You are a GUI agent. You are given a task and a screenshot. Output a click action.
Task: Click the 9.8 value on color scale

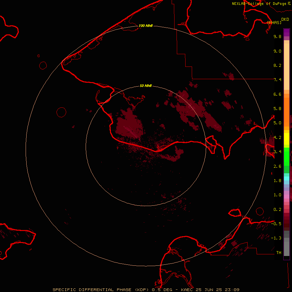(277, 36)
